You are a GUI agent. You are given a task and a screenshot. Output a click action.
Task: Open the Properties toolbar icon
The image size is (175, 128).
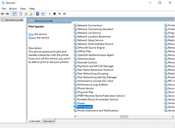click(x=21, y=14)
